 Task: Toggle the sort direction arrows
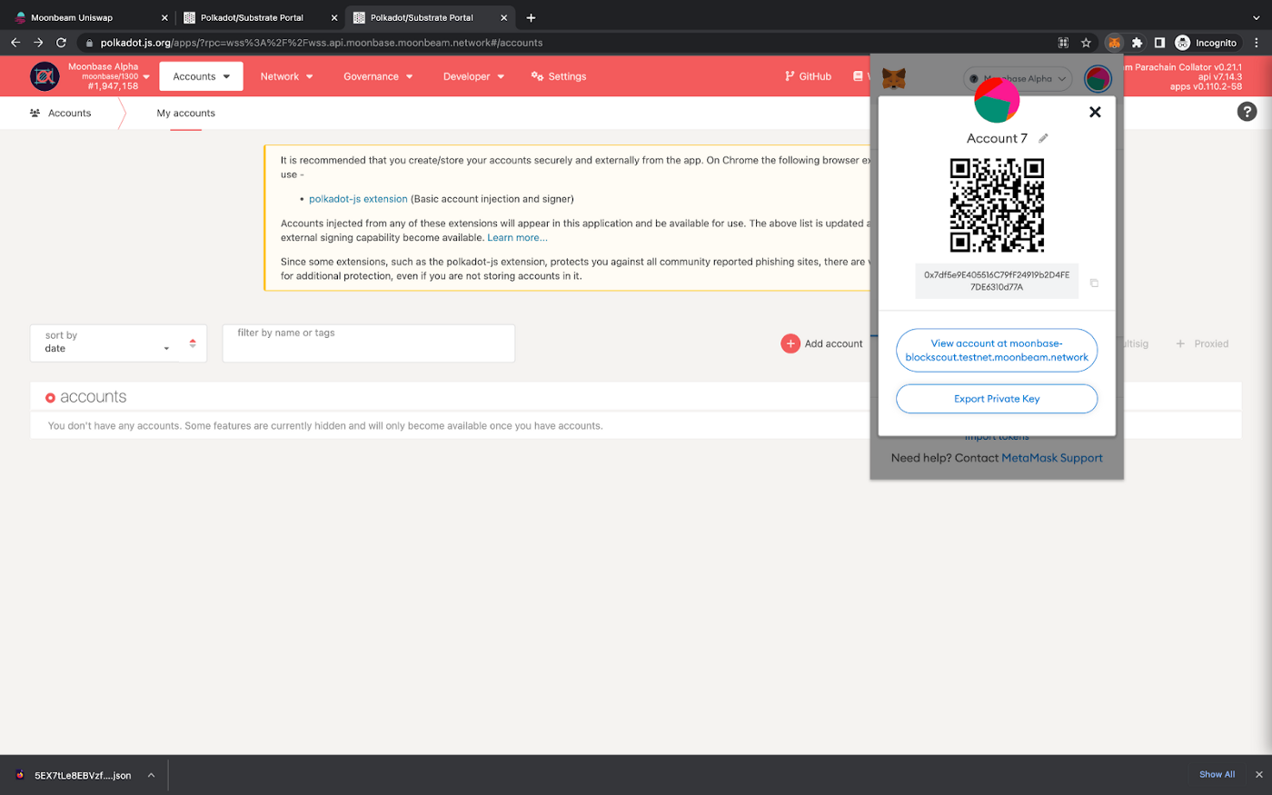click(x=193, y=343)
